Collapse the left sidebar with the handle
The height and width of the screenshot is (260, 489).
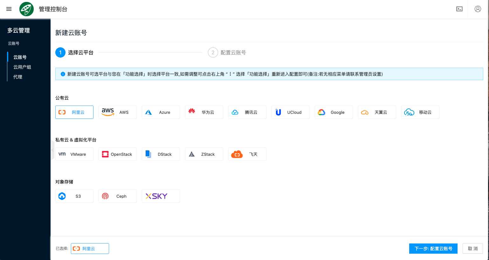click(52, 149)
